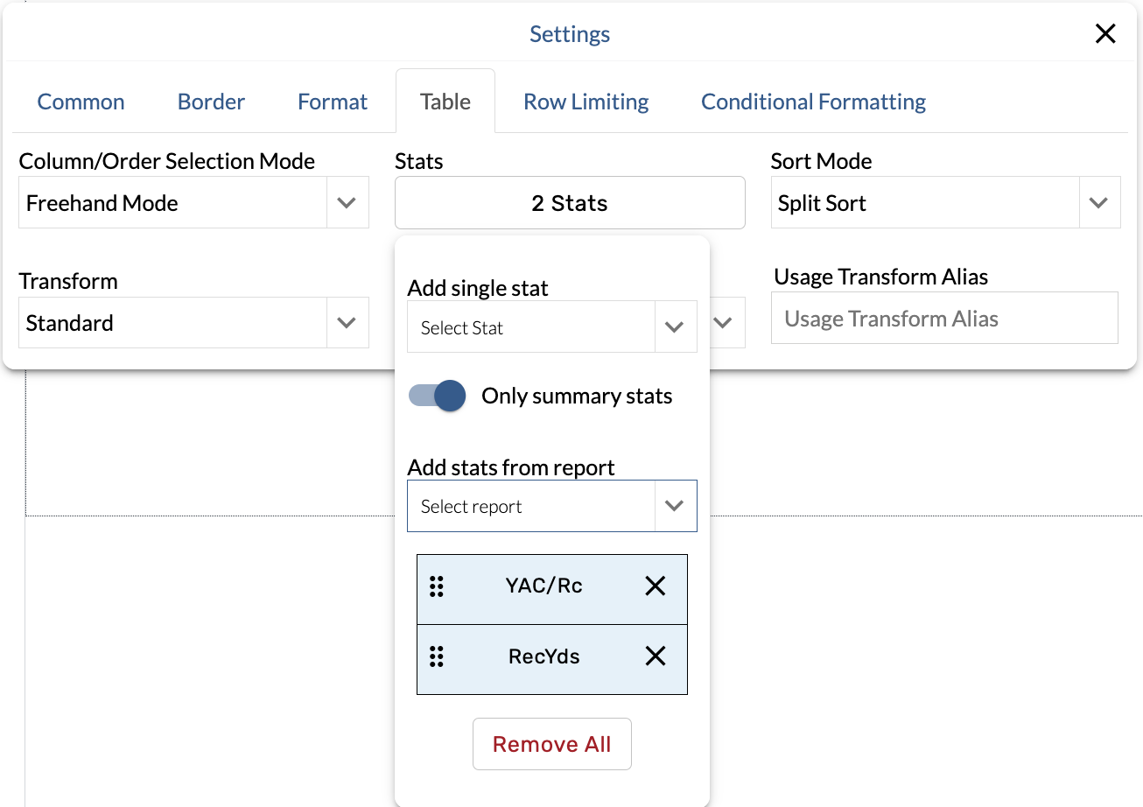Switch to the Common tab
The width and height of the screenshot is (1143, 807).
pos(81,102)
